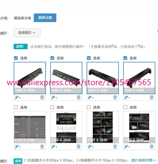Click trash icon under second 1600 X 1600 image
The height and width of the screenshot is (164, 158).
[x=79, y=97]
